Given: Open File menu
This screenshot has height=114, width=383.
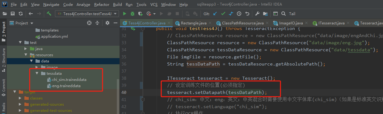Looking at the screenshot, I should point(14,5).
